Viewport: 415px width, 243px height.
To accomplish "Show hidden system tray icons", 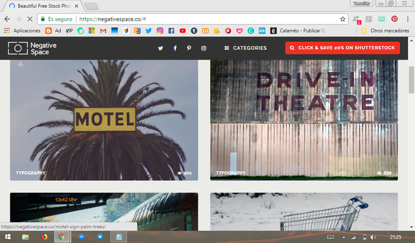I will [344, 237].
